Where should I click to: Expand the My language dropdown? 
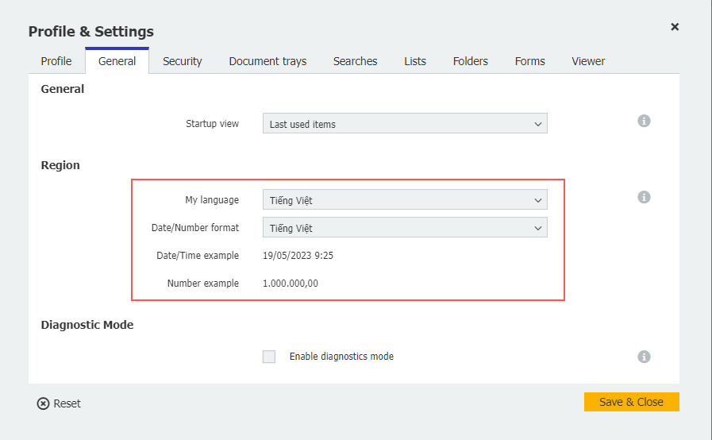(405, 200)
